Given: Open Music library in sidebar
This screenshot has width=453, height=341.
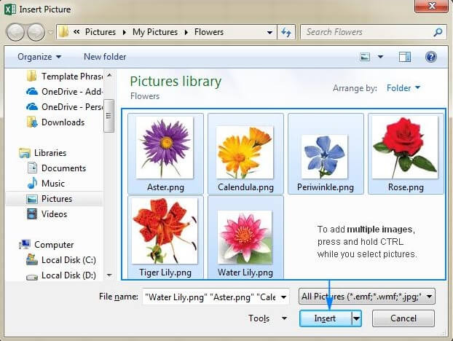Looking at the screenshot, I should click(x=46, y=184).
